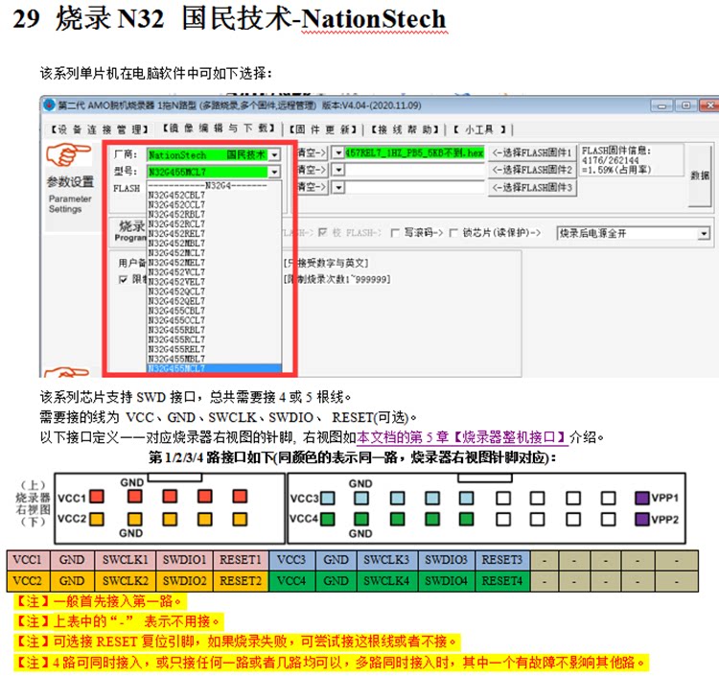Click <-选择FLASH固件2 button

532,170
